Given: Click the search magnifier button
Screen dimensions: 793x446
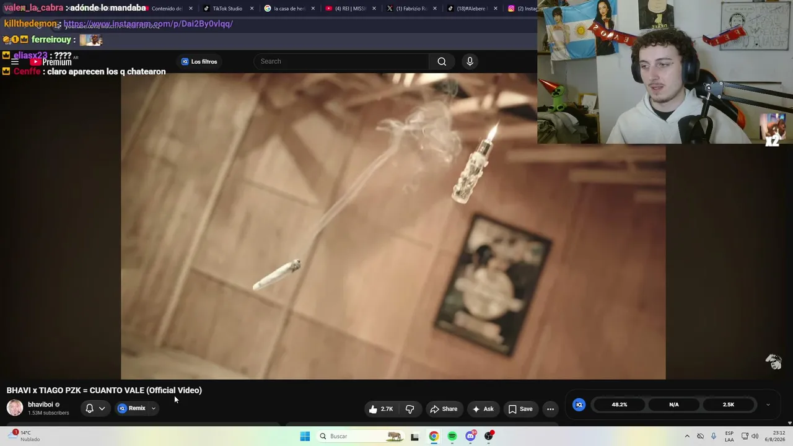Looking at the screenshot, I should point(442,61).
